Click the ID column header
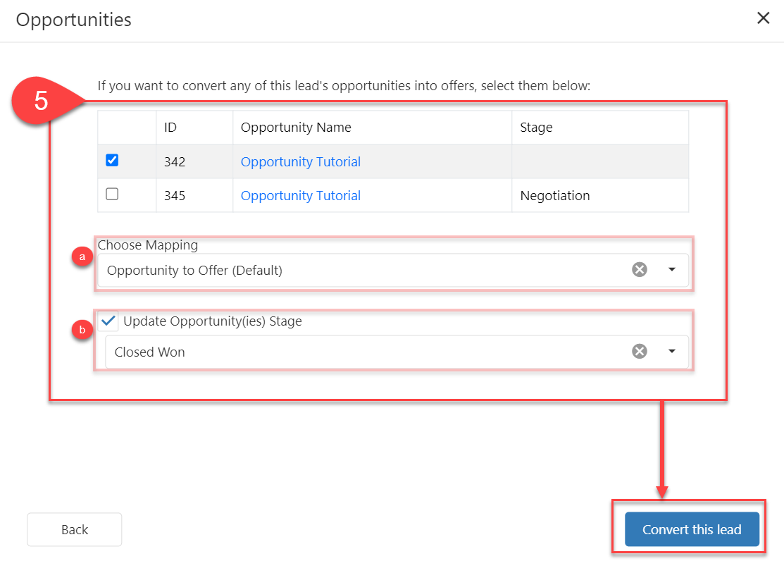Viewport: 784px width, 561px height. [x=170, y=128]
